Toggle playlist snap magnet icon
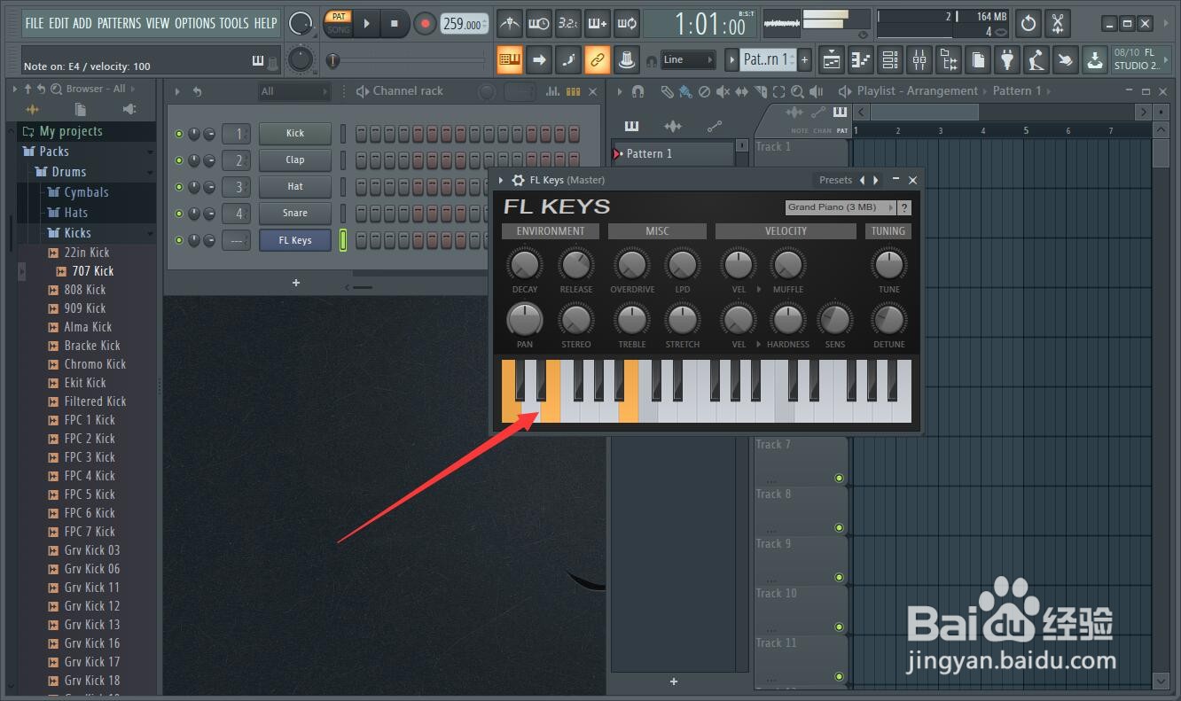The height and width of the screenshot is (701, 1181). (x=637, y=91)
